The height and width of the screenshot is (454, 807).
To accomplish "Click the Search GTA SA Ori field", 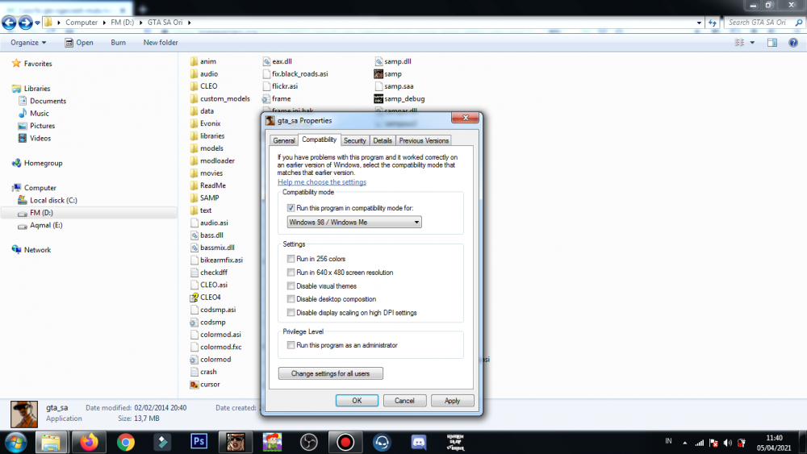I will tap(759, 23).
